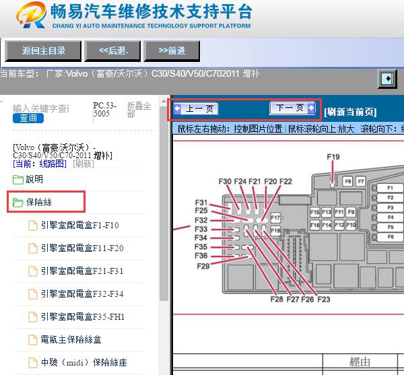
Task: Click the F8 fuse in the diagram
Action: 348,181
